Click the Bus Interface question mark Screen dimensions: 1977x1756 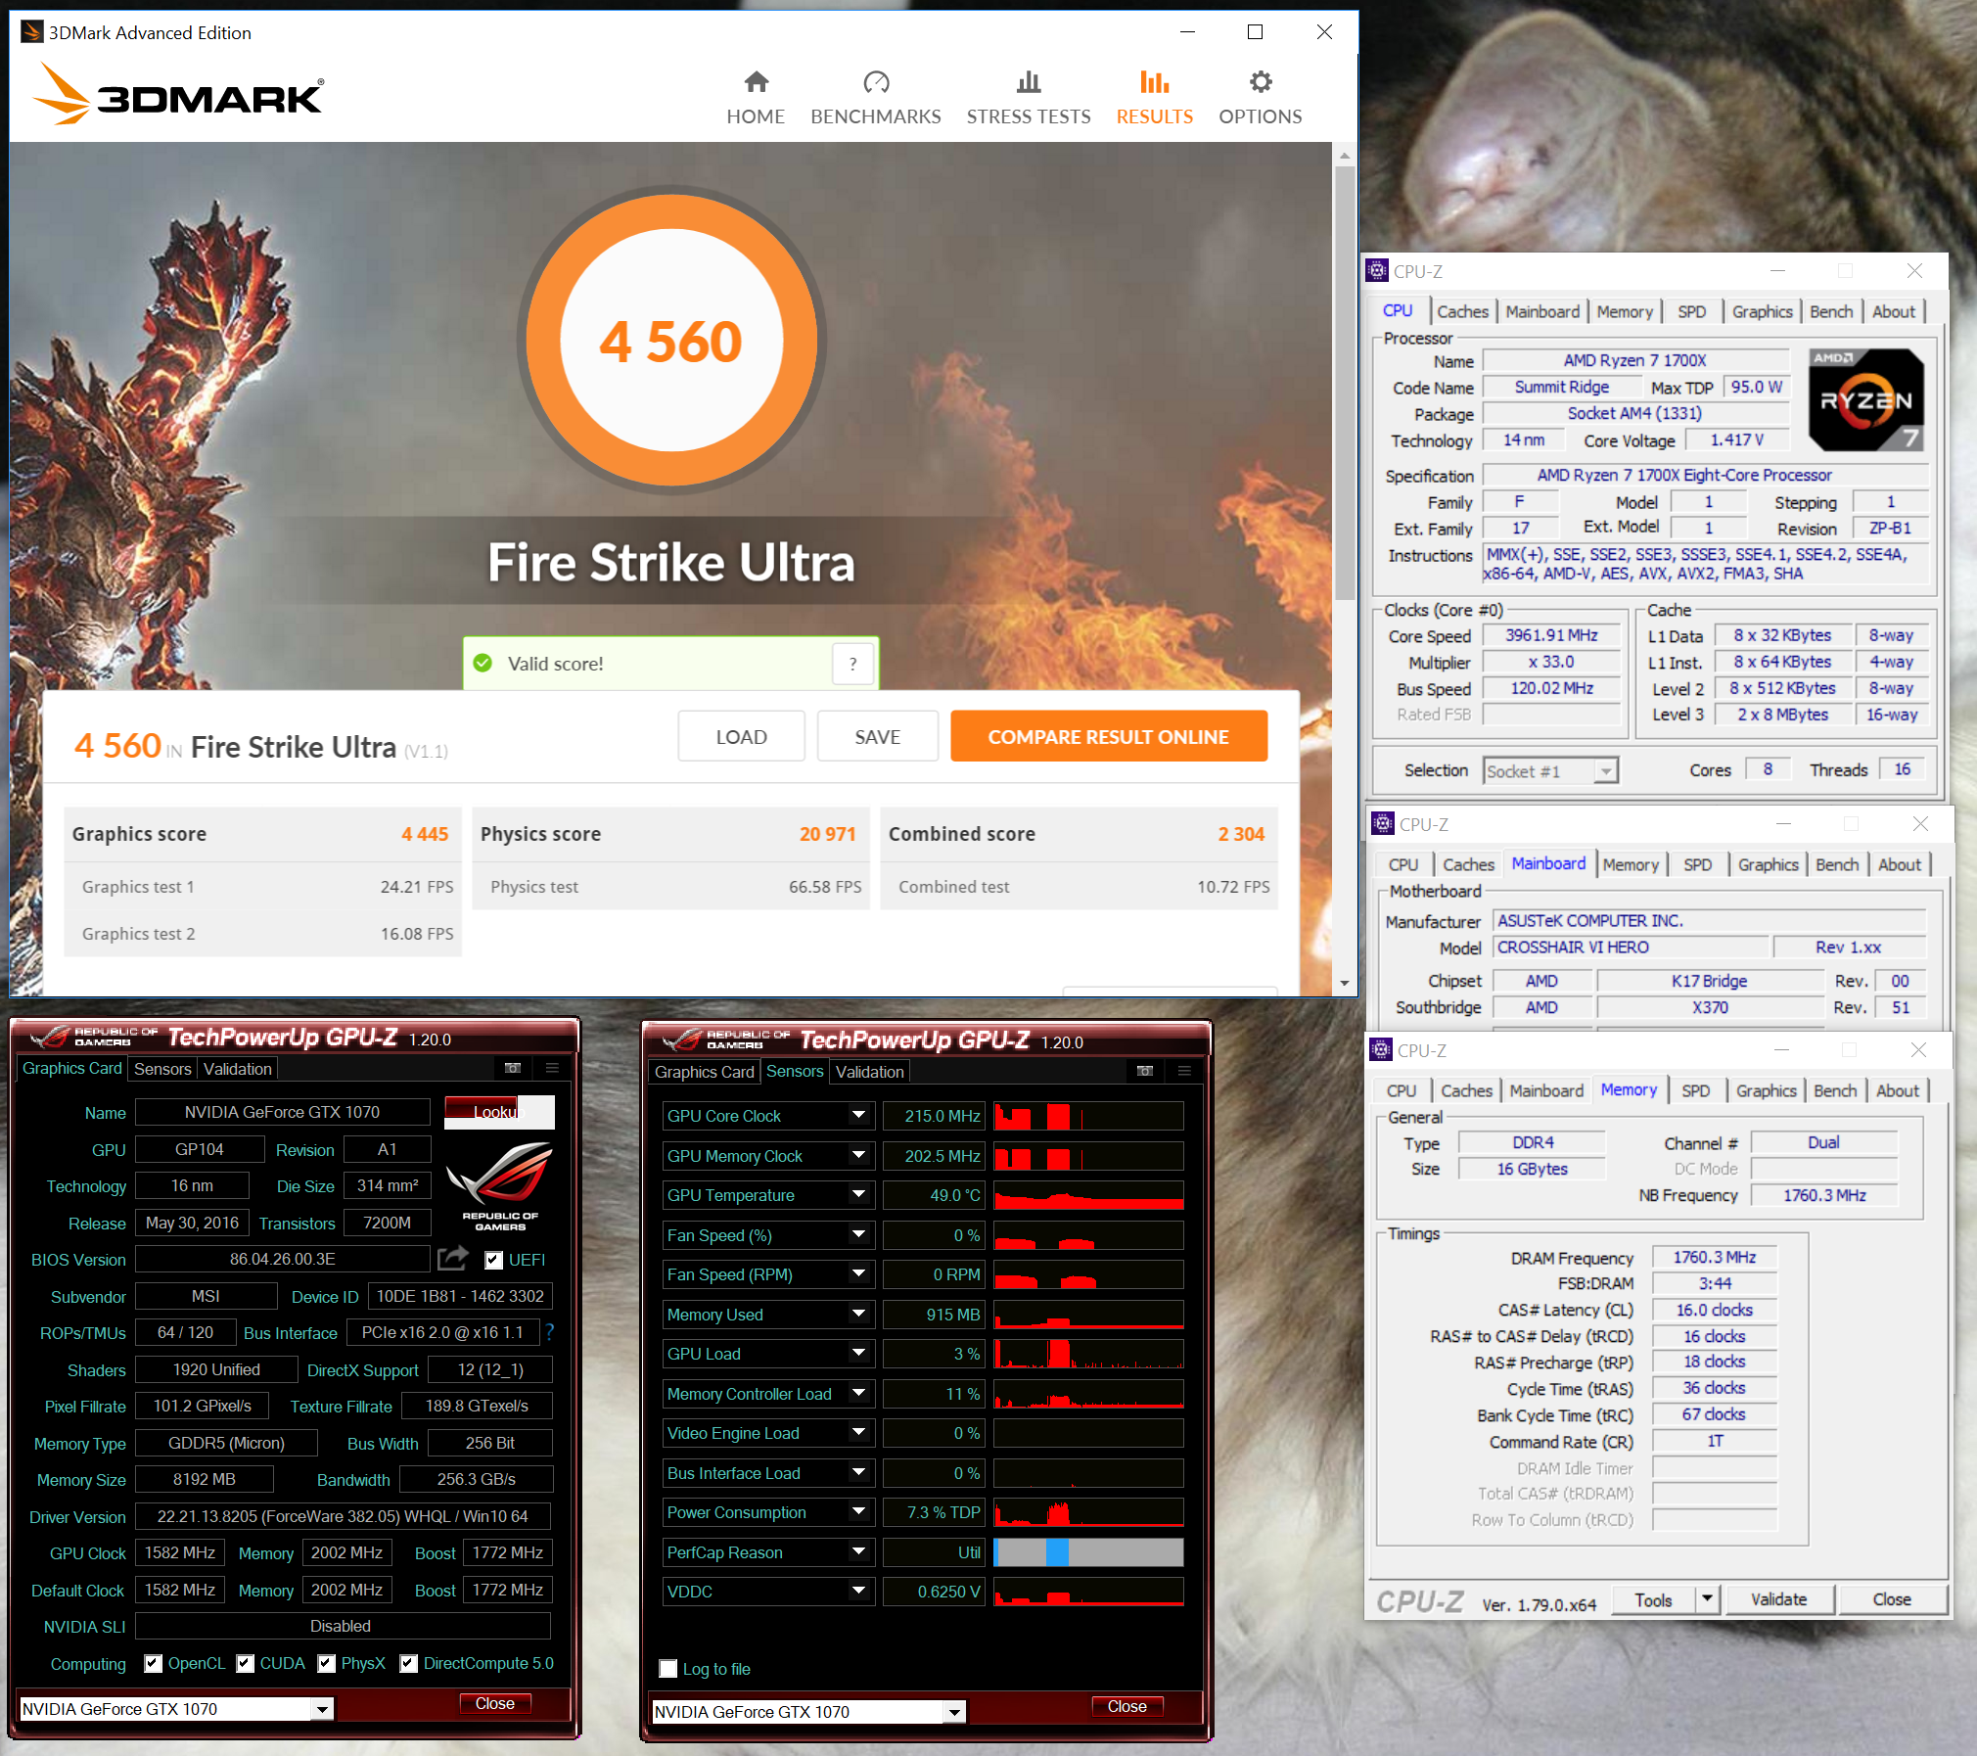pyautogui.click(x=549, y=1332)
